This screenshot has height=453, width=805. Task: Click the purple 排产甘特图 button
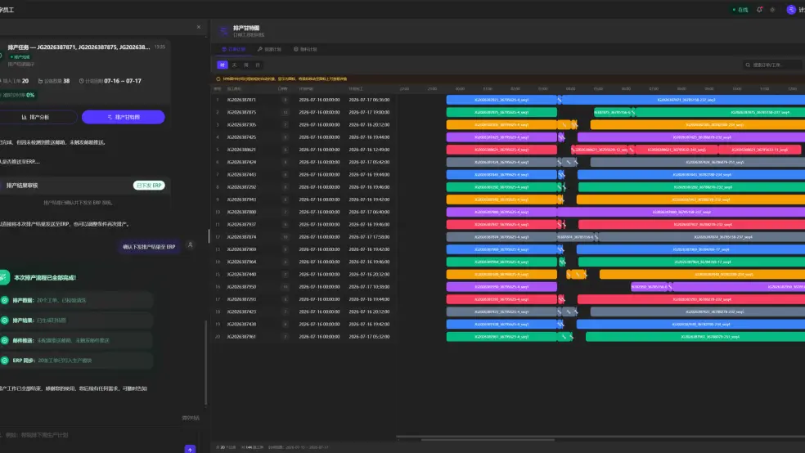pyautogui.click(x=124, y=117)
